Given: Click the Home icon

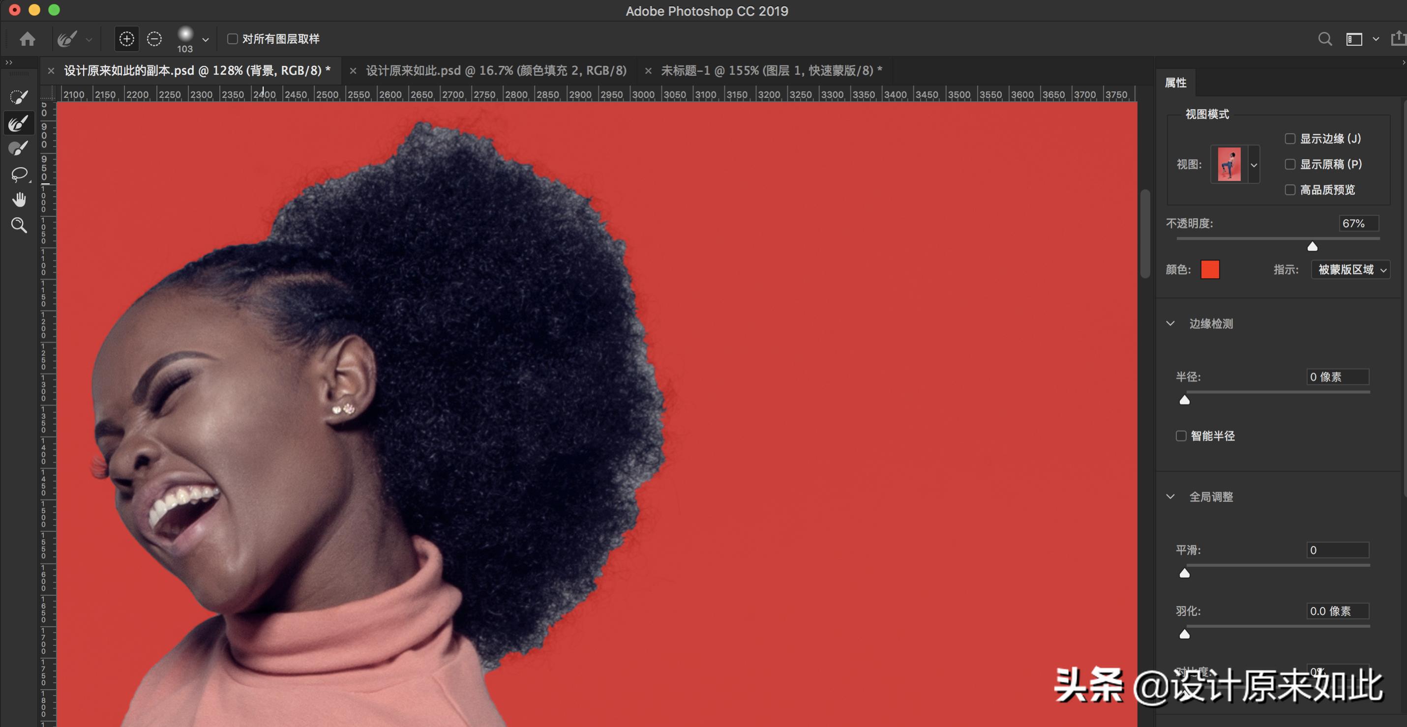Looking at the screenshot, I should click(28, 39).
